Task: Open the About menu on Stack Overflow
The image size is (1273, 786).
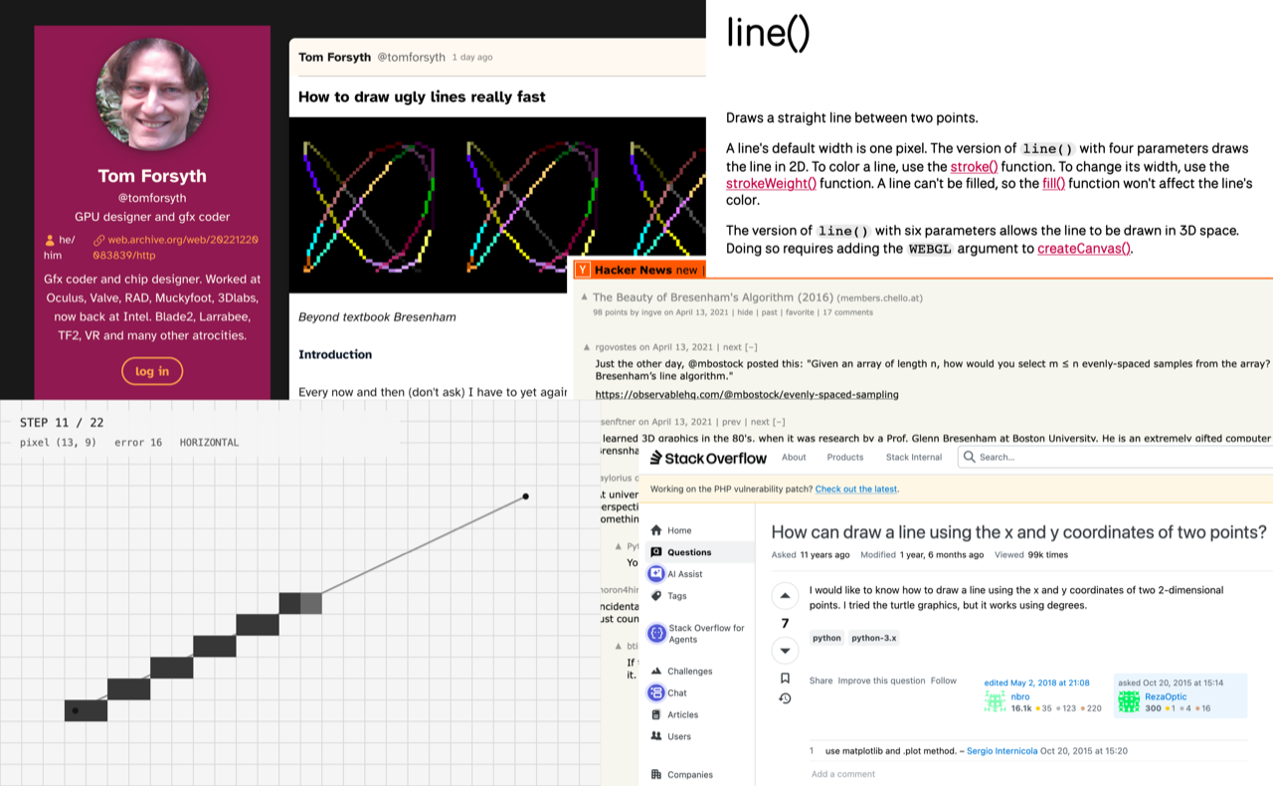Action: [x=794, y=458]
